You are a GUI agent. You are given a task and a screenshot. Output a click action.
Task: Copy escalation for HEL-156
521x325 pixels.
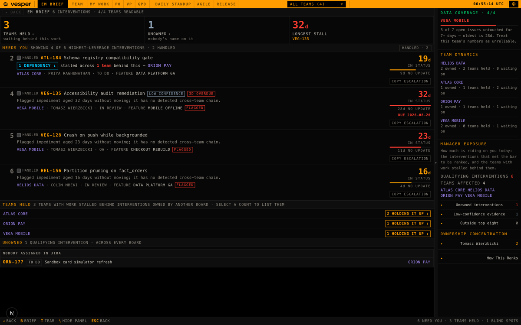click(x=410, y=194)
